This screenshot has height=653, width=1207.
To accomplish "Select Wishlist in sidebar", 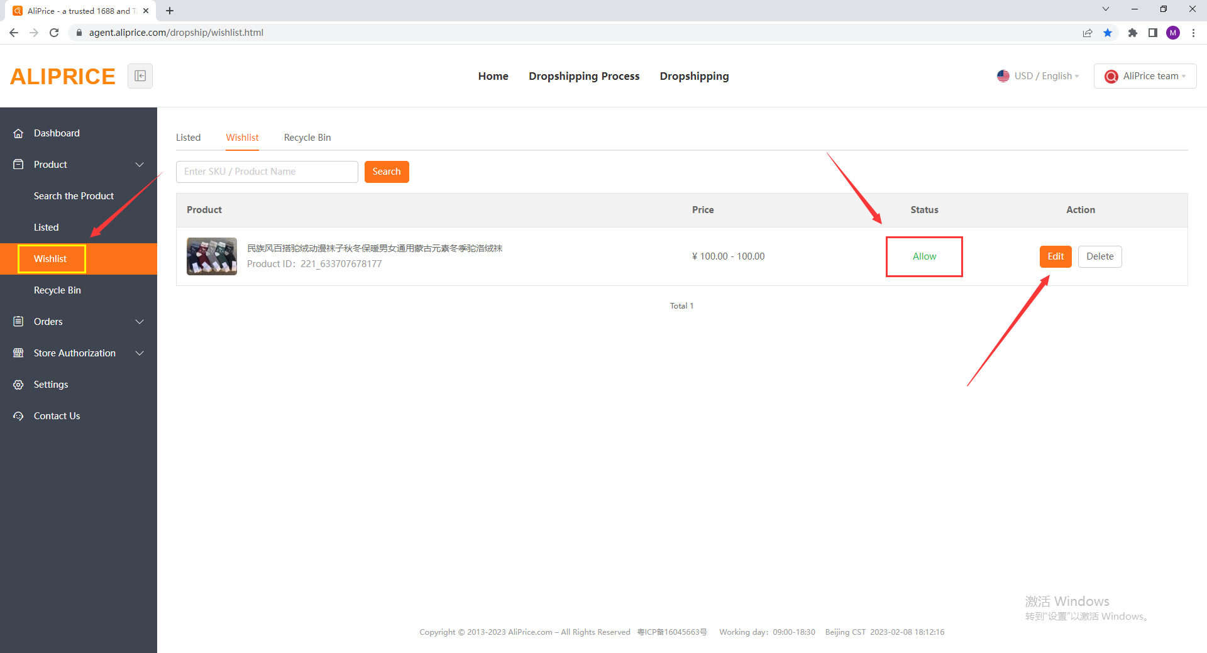I will (50, 259).
